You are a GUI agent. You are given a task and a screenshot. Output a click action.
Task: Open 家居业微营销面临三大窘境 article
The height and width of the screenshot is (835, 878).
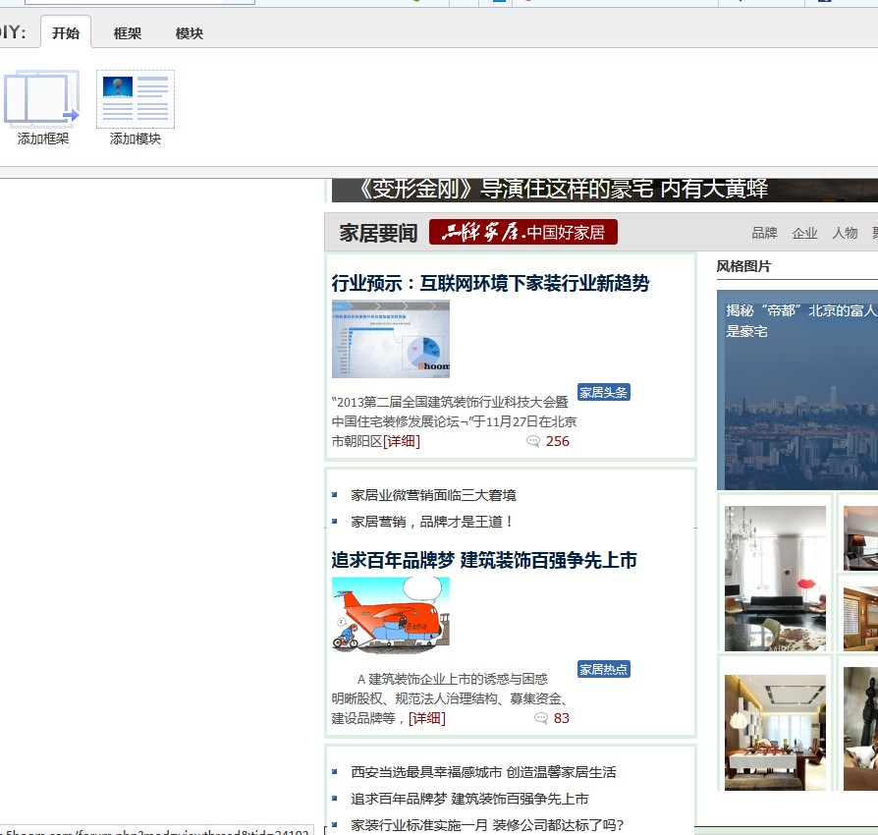pyautogui.click(x=433, y=495)
